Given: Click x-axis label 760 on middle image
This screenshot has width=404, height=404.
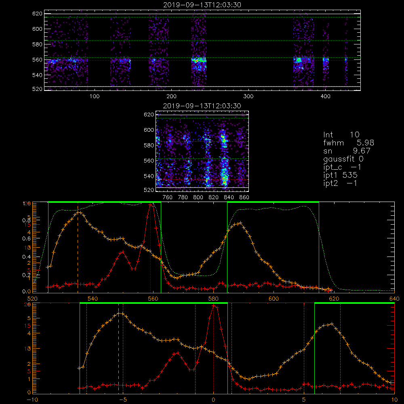Looking at the screenshot, I should (x=168, y=198).
